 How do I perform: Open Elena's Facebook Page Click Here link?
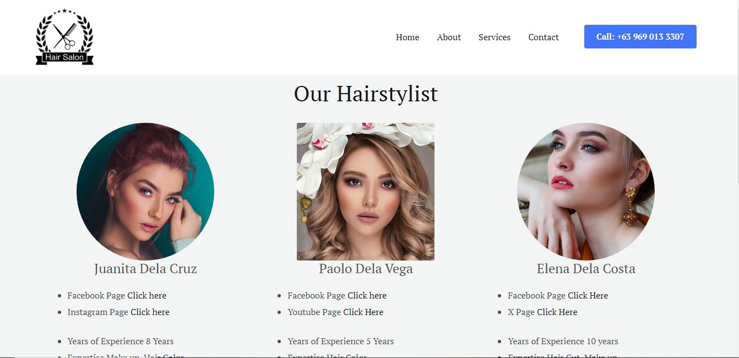click(588, 296)
